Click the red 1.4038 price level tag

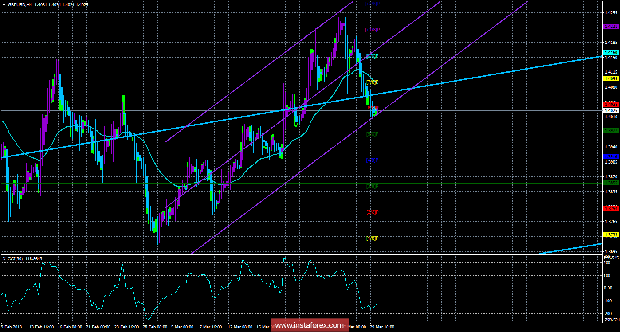[611, 105]
